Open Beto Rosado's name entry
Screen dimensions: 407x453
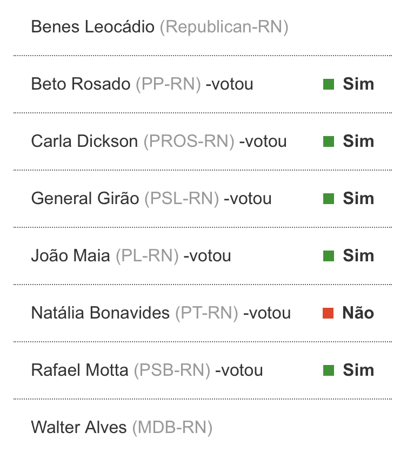coord(81,84)
